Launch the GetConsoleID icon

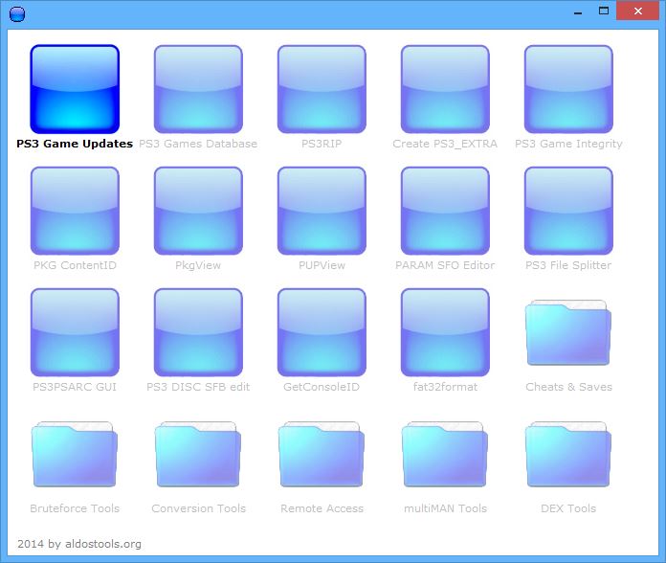coord(322,332)
